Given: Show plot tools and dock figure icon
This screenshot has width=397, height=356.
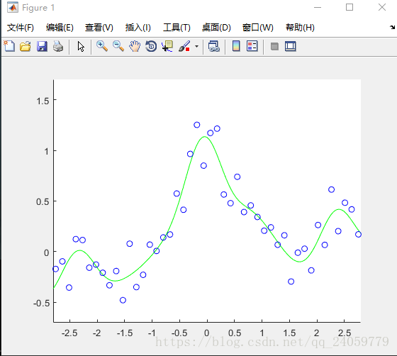Looking at the screenshot, I should pos(290,46).
